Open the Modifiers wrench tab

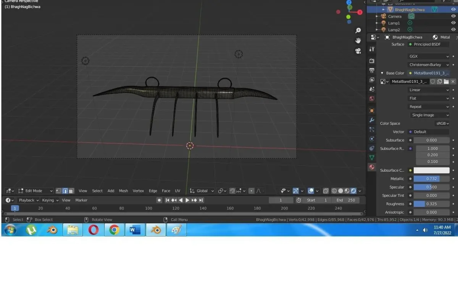click(372, 120)
